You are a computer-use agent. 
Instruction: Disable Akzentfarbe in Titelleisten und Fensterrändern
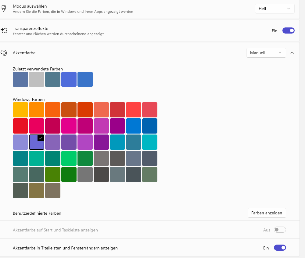[x=280, y=248]
